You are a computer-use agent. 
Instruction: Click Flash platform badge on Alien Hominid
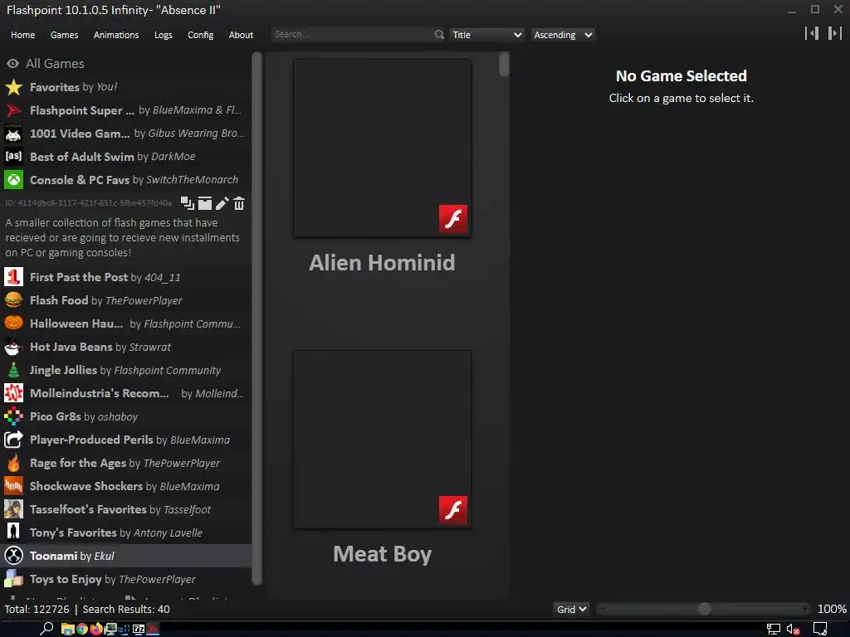[x=453, y=219]
